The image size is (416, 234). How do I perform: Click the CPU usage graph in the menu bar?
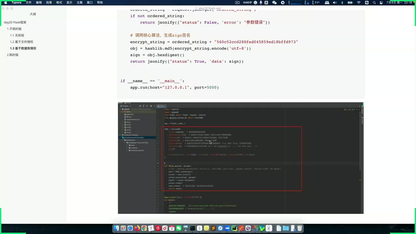click(x=295, y=3)
